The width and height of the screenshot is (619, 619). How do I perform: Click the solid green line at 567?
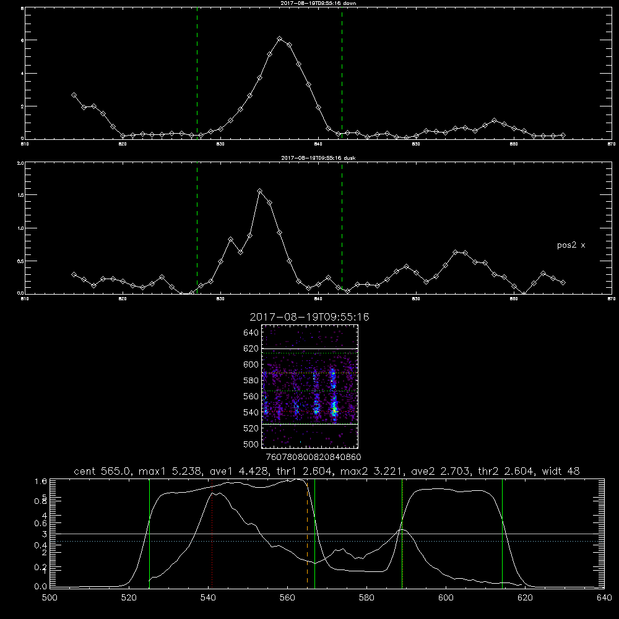(x=314, y=534)
